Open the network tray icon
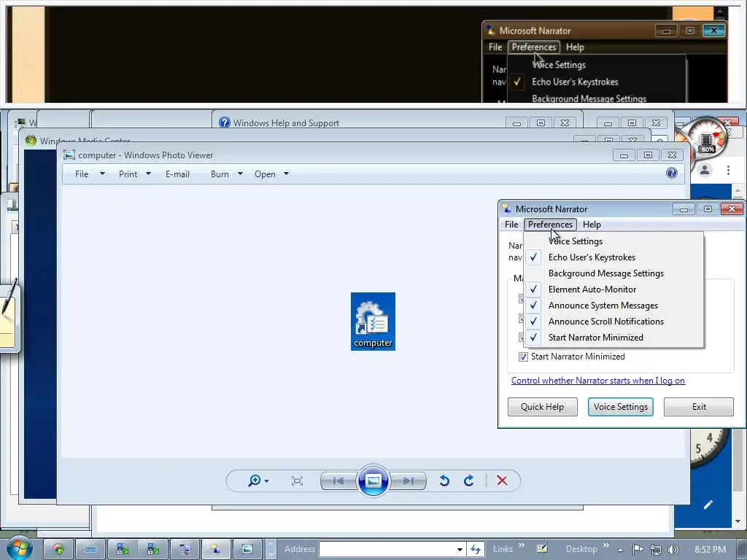Screen dimensions: 747x560 656,550
